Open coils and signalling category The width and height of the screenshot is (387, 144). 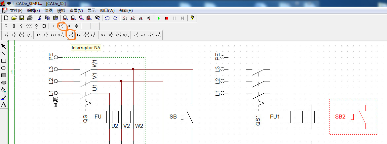coord(77,26)
